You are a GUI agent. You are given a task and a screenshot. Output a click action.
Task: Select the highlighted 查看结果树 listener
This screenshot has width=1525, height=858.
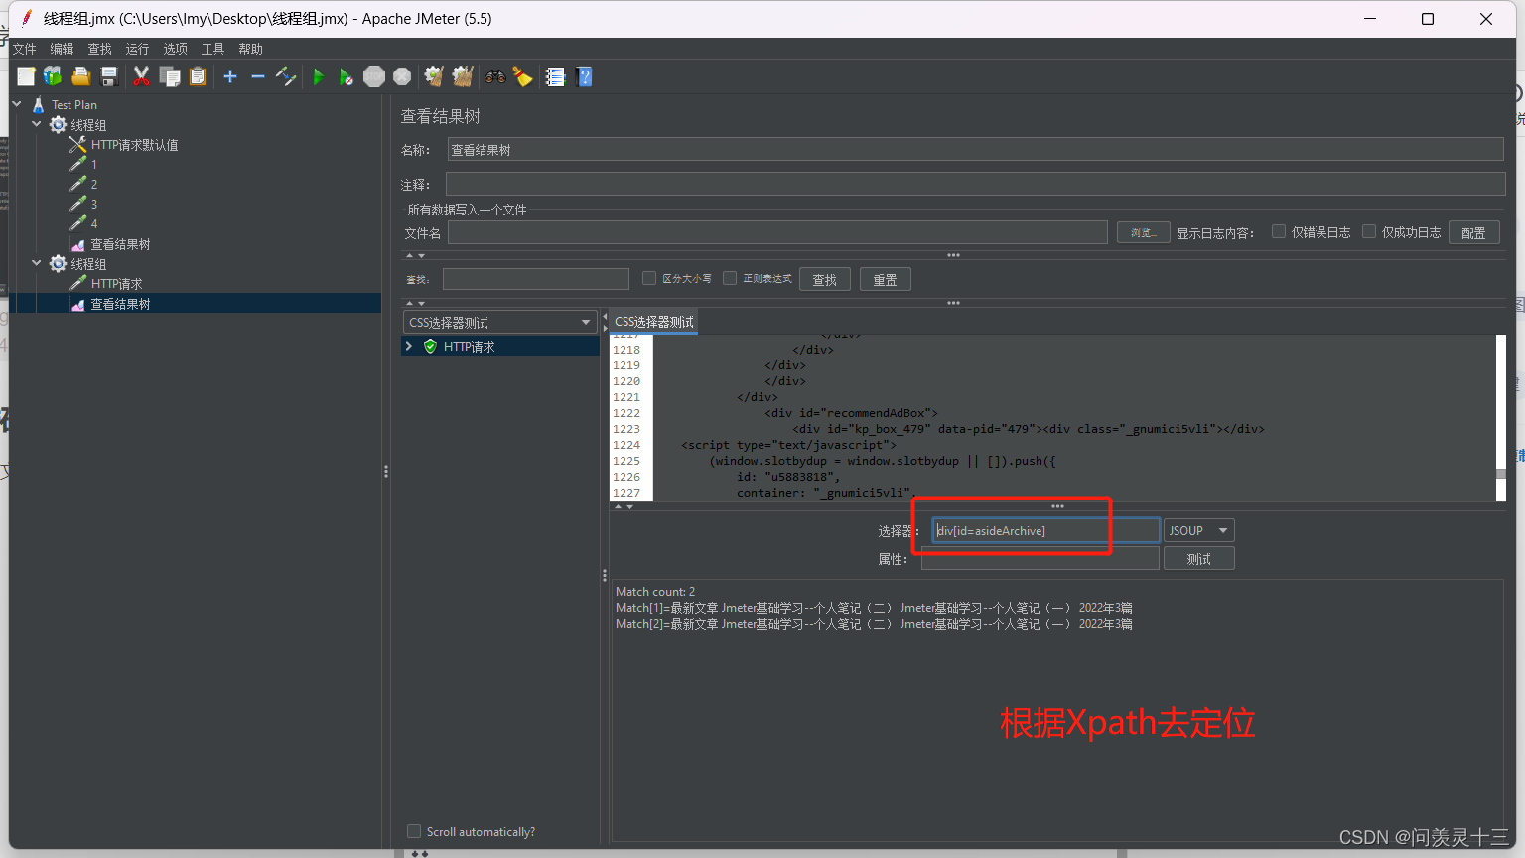(x=120, y=304)
